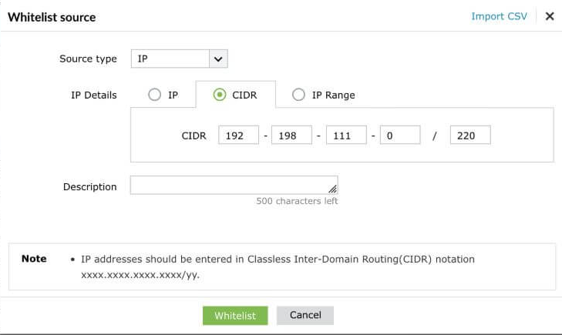Open the Source type dropdown

[170, 59]
